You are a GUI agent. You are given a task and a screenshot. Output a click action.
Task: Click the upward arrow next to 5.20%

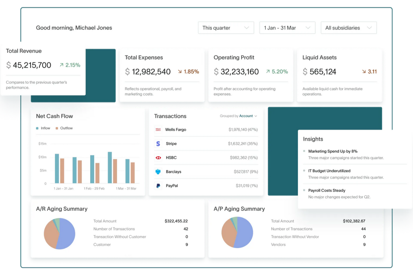click(268, 72)
